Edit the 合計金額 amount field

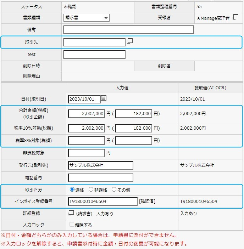pos(87,114)
